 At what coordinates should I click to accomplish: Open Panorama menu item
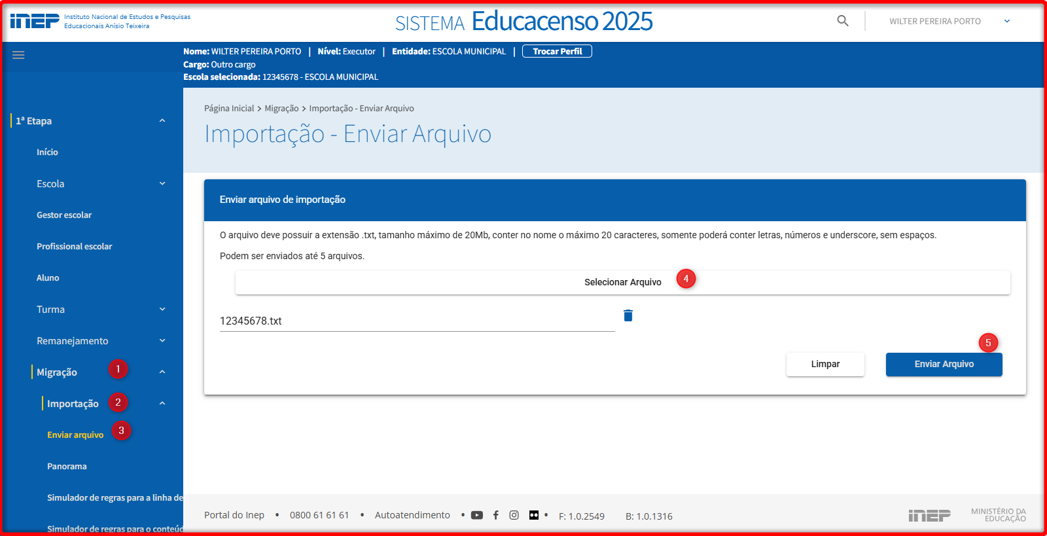[x=67, y=466]
